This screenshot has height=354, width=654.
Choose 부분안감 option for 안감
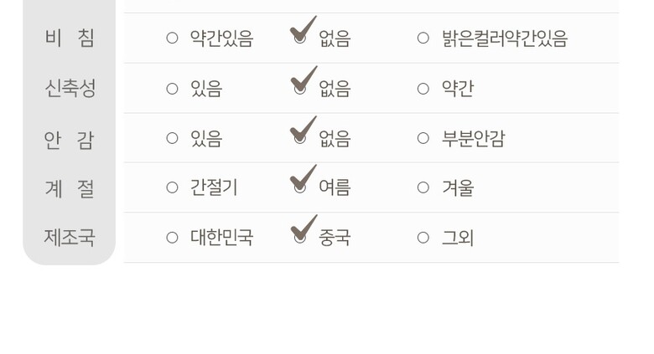pyautogui.click(x=423, y=139)
